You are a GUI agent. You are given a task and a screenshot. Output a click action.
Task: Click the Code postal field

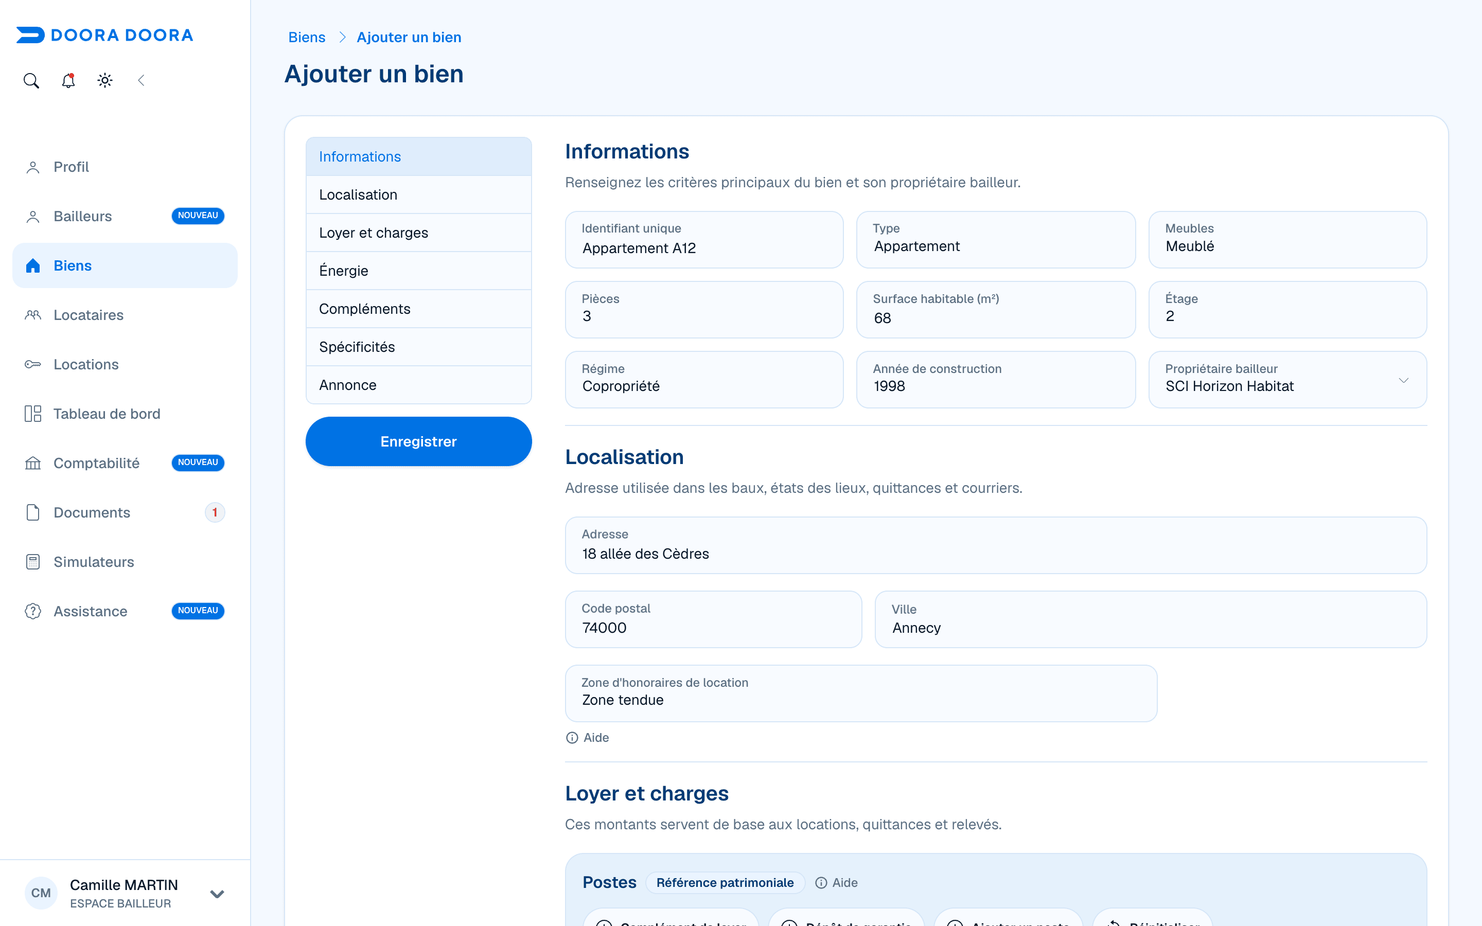pyautogui.click(x=713, y=619)
